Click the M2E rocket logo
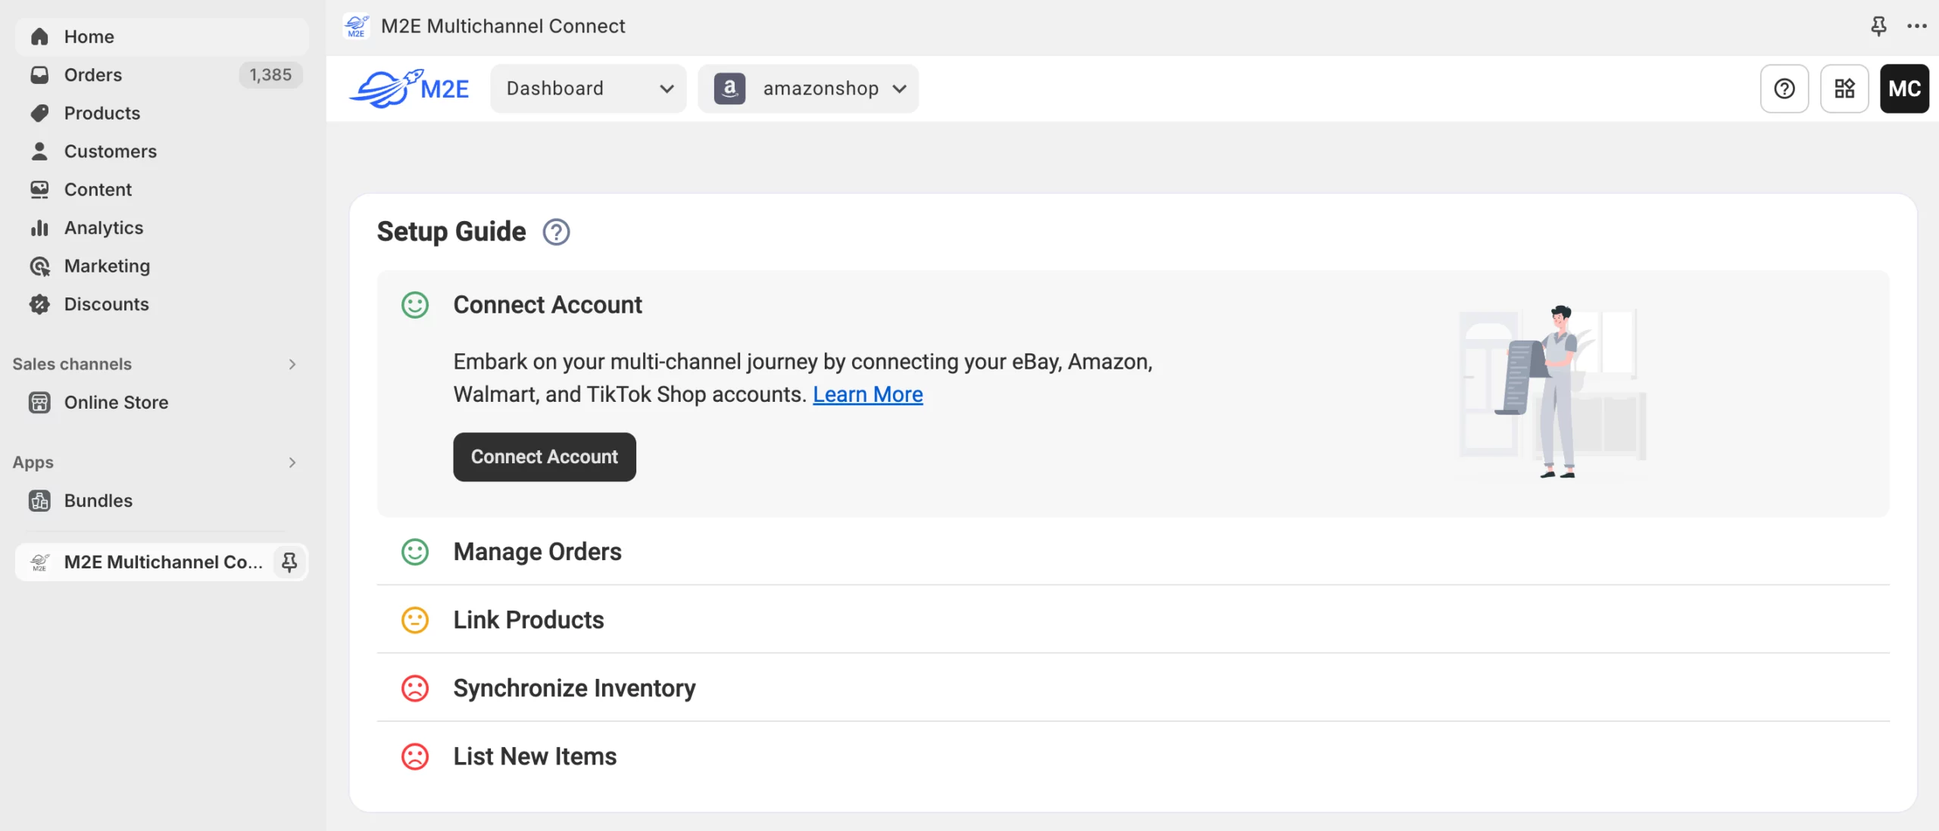The width and height of the screenshot is (1939, 831). coord(409,89)
